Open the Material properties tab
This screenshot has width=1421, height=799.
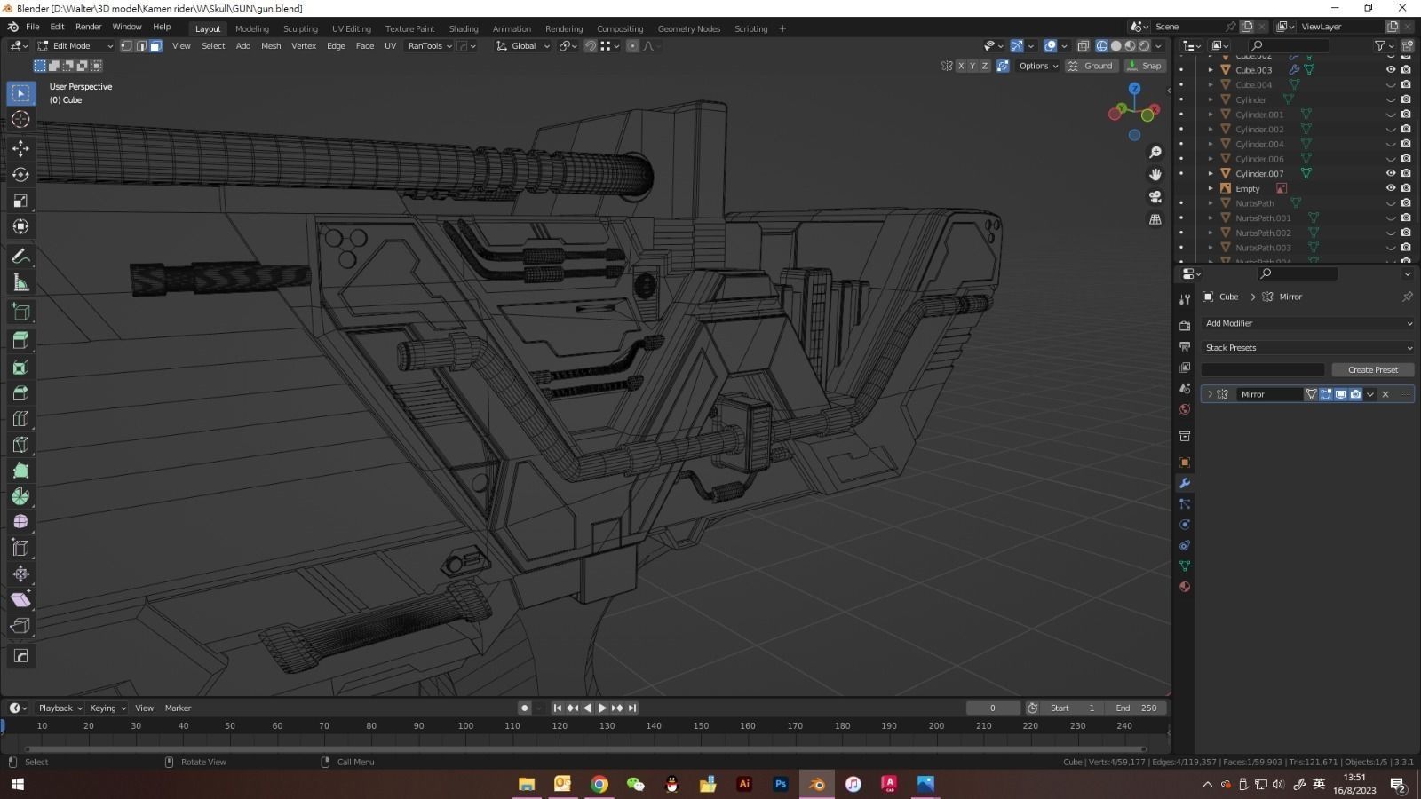click(1185, 587)
